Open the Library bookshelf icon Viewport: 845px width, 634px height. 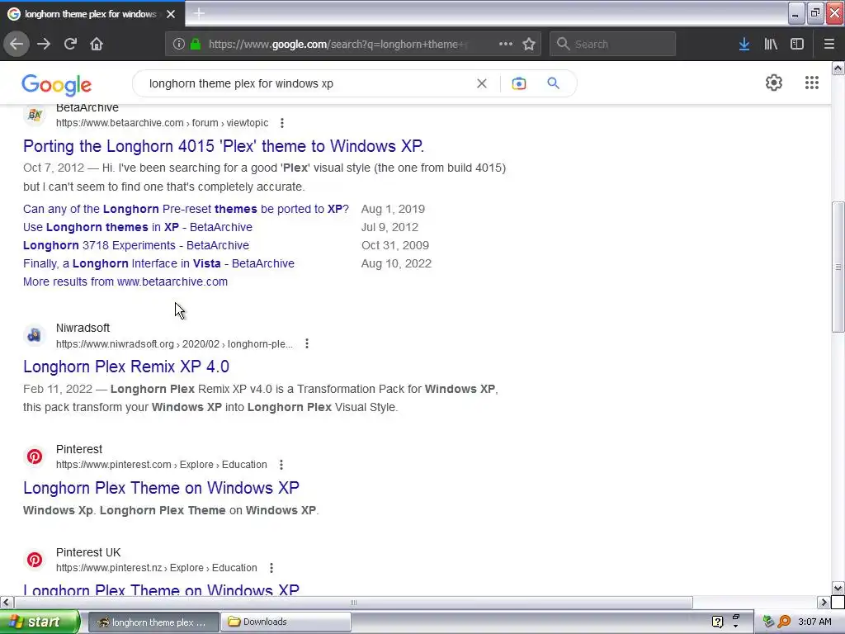tap(771, 44)
